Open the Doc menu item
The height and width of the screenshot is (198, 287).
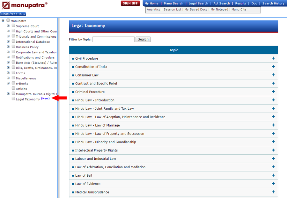tap(254, 4)
